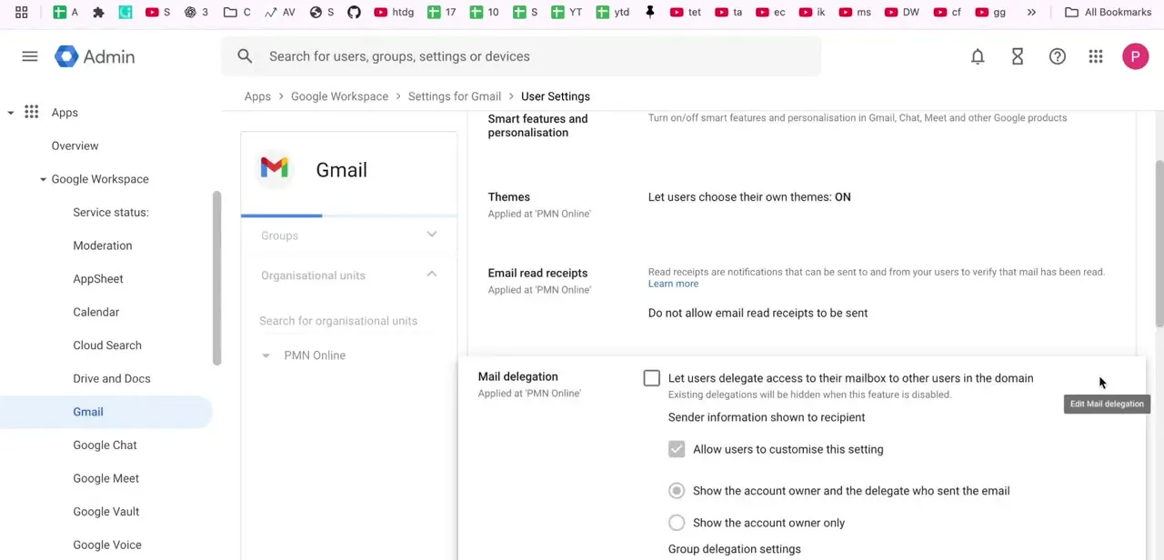Click the Google Admin logo
This screenshot has height=560, width=1164.
(x=95, y=56)
